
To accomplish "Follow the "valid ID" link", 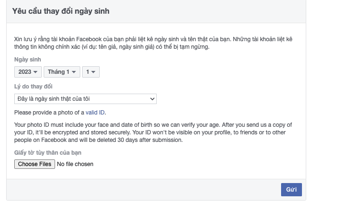I will [x=95, y=113].
